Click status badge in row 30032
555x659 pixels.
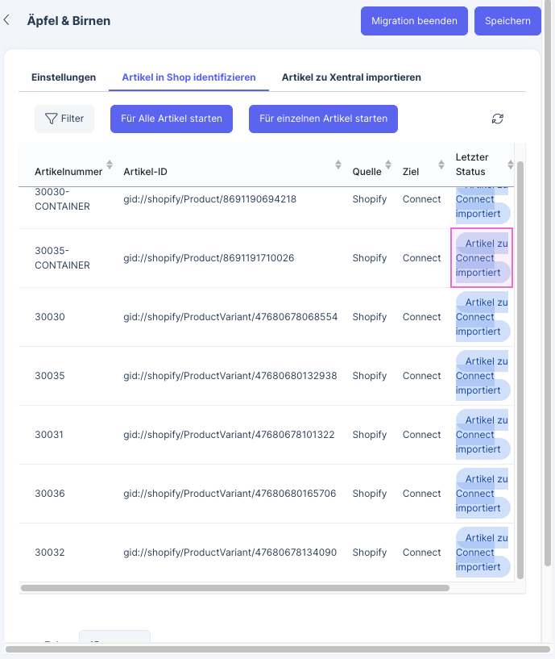coord(482,553)
